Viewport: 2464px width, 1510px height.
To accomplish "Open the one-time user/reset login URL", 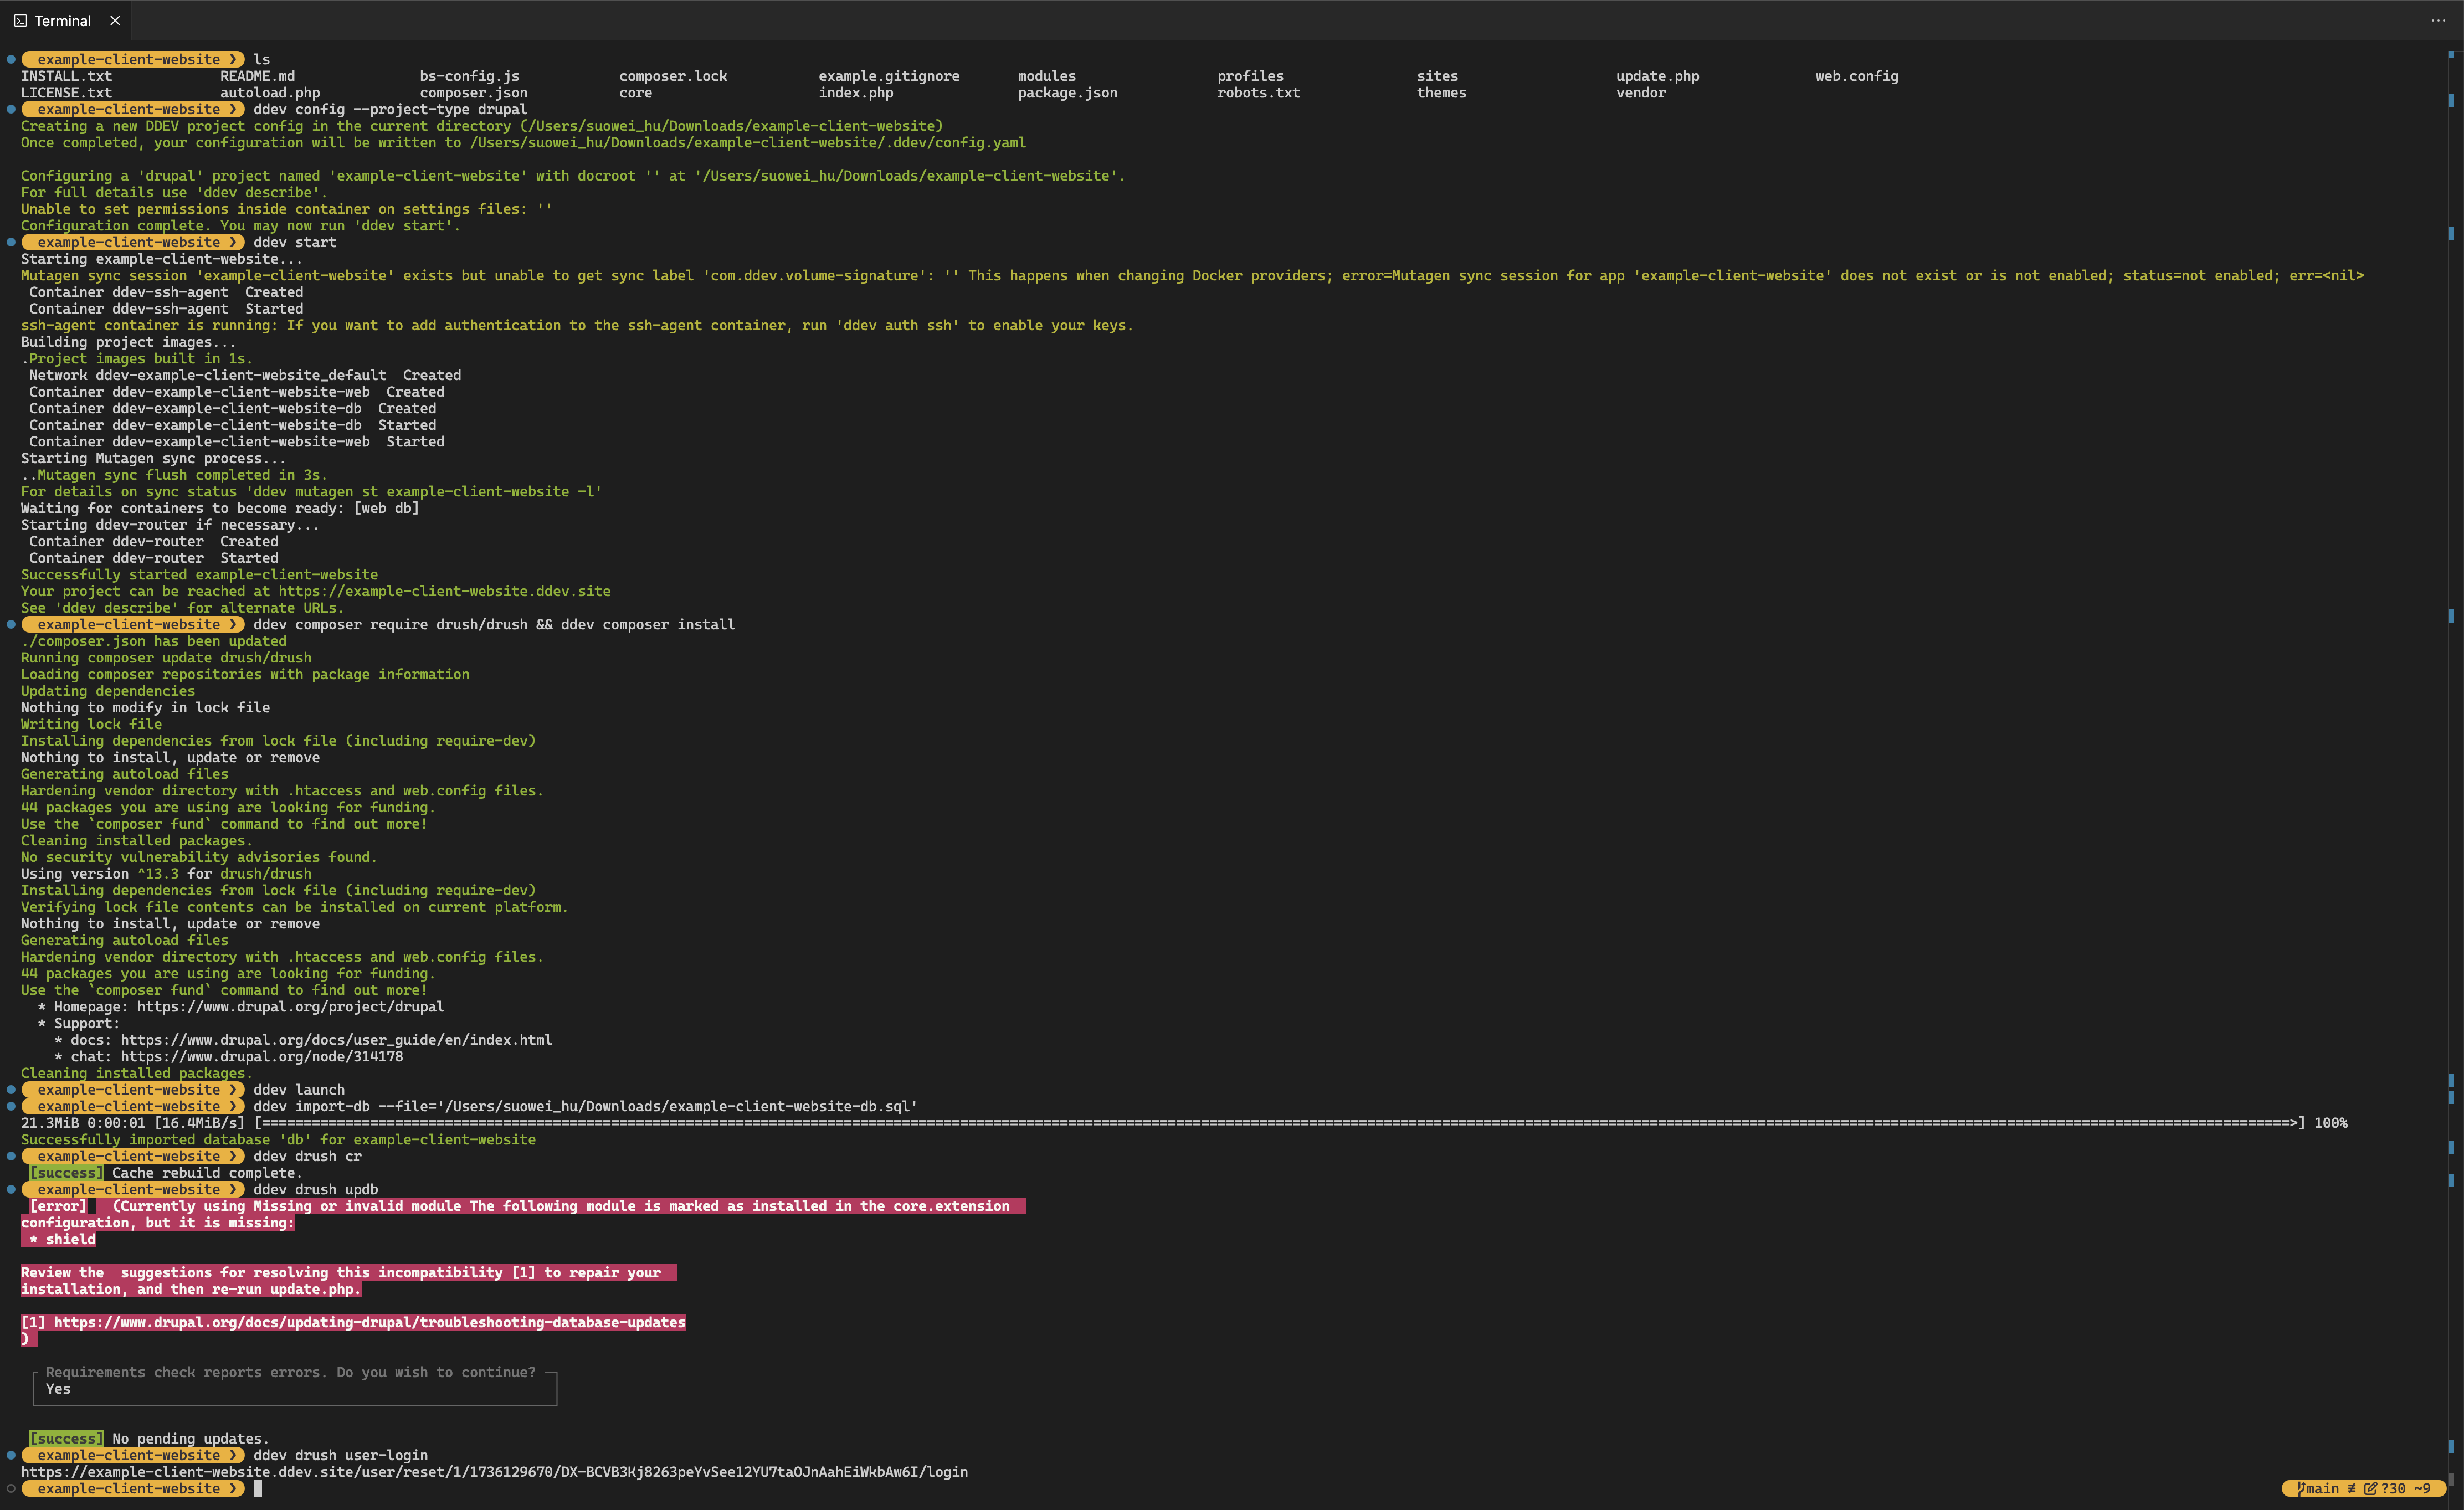I will [x=494, y=1472].
